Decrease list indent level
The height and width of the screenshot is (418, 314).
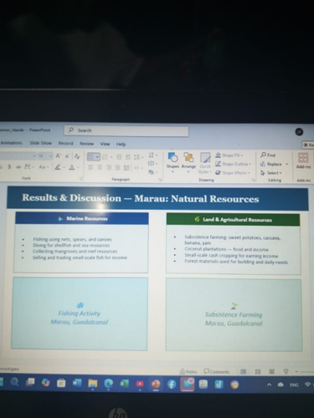[x=119, y=157]
